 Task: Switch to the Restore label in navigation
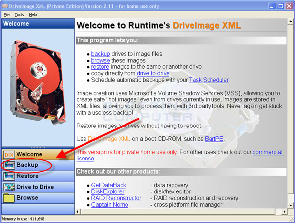(27, 176)
